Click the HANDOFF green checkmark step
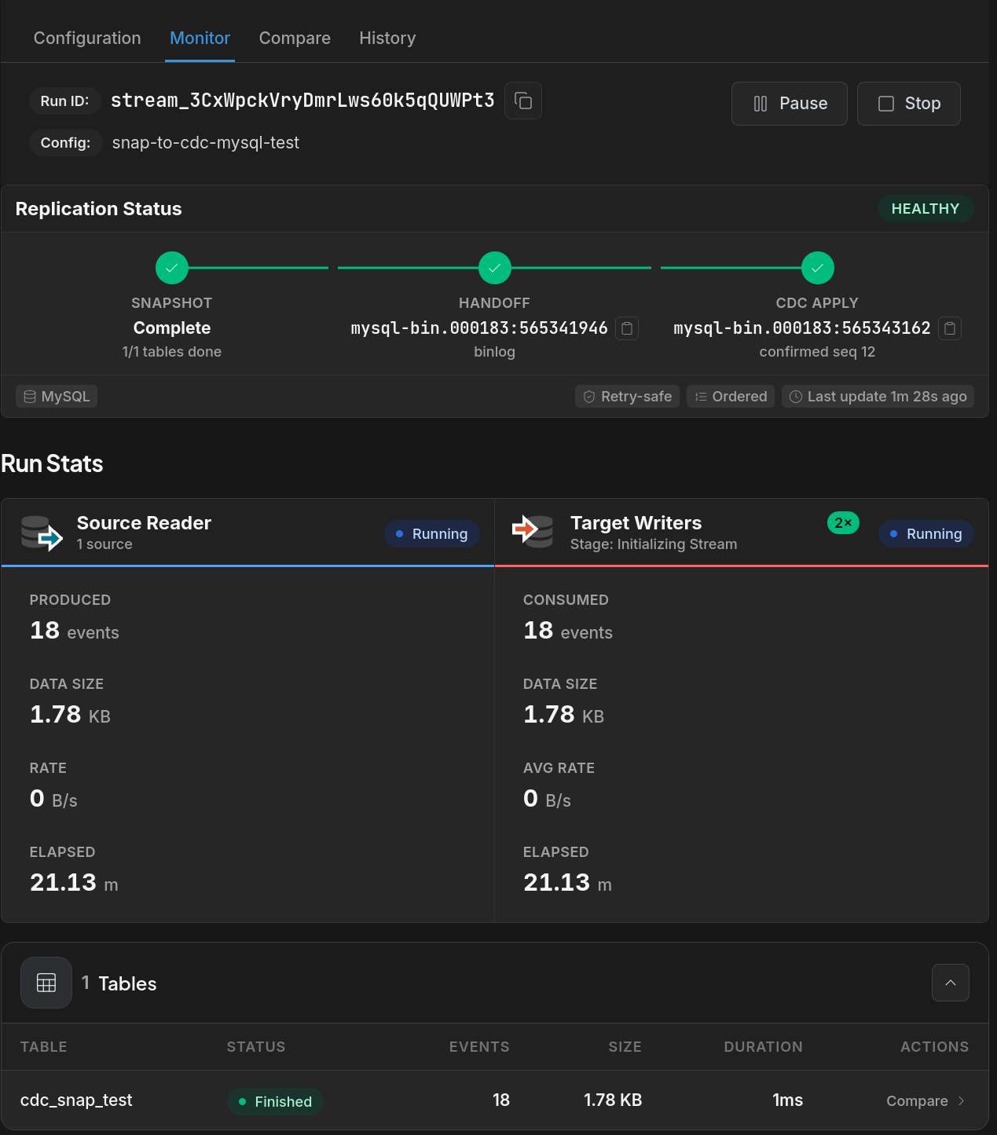 [x=495, y=268]
